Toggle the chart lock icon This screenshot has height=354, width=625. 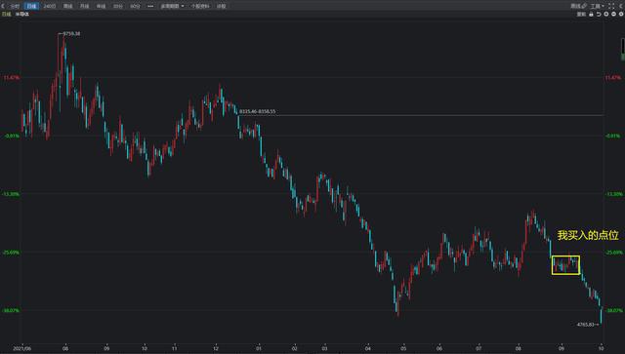591,14
